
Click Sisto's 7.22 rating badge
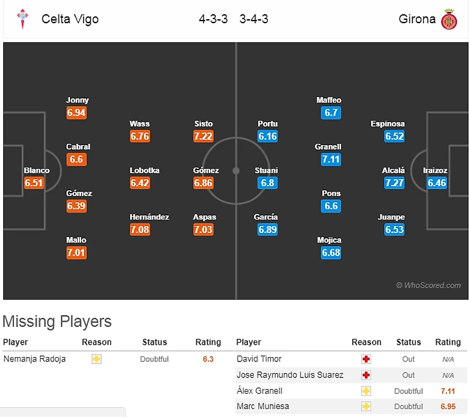pyautogui.click(x=203, y=136)
